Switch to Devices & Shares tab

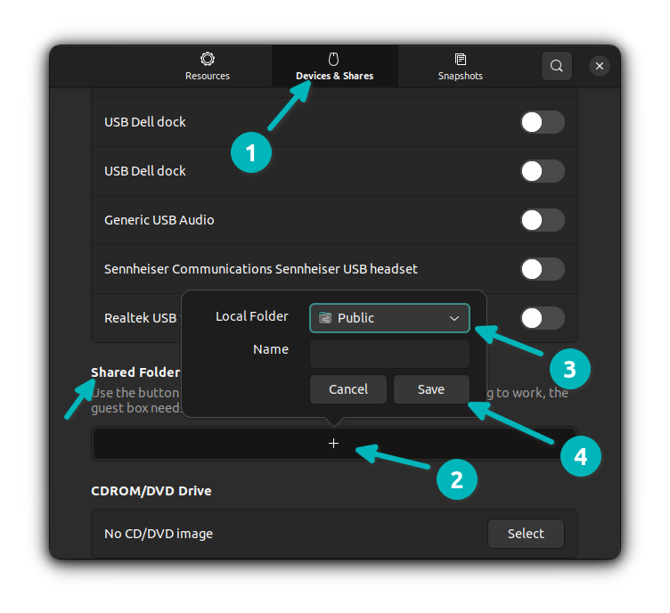click(x=335, y=67)
